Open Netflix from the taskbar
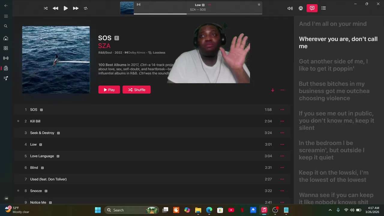 click(x=242, y=210)
